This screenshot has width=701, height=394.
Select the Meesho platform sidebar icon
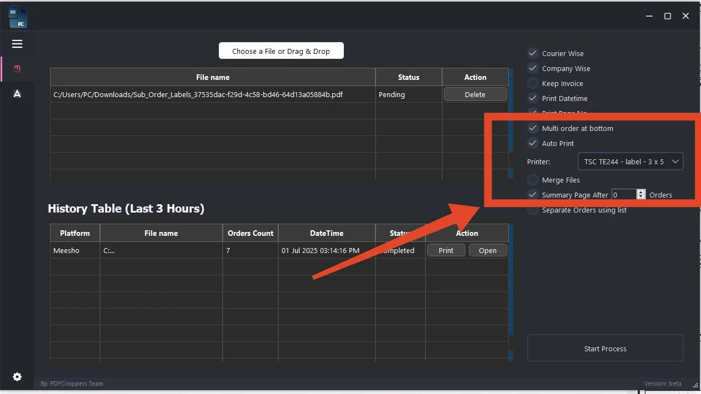click(17, 68)
